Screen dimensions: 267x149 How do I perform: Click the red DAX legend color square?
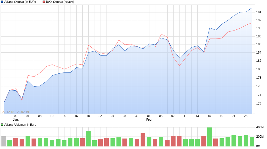tap(44, 2)
